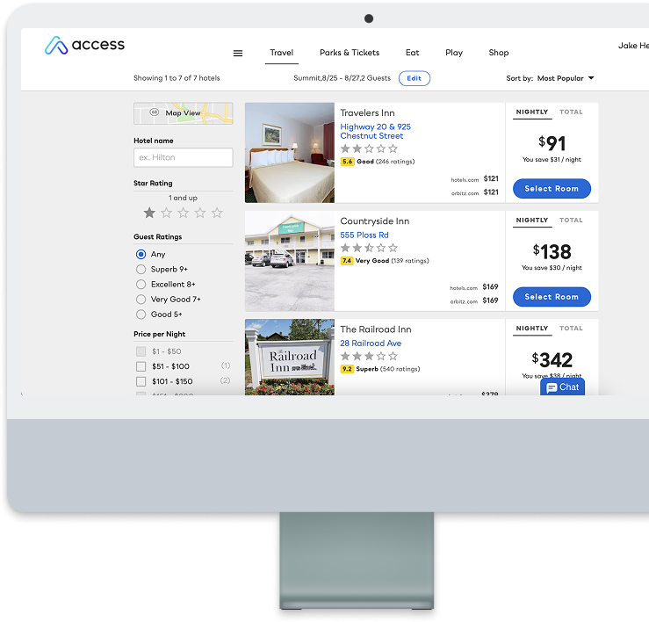649x622 pixels.
Task: Click the Hotel name search field
Action: 183,157
